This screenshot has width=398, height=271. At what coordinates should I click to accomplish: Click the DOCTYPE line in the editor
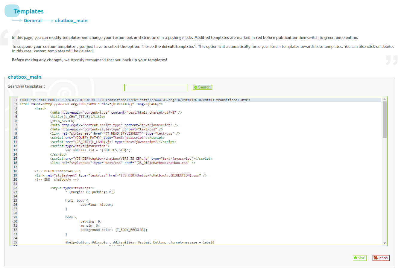(135, 100)
